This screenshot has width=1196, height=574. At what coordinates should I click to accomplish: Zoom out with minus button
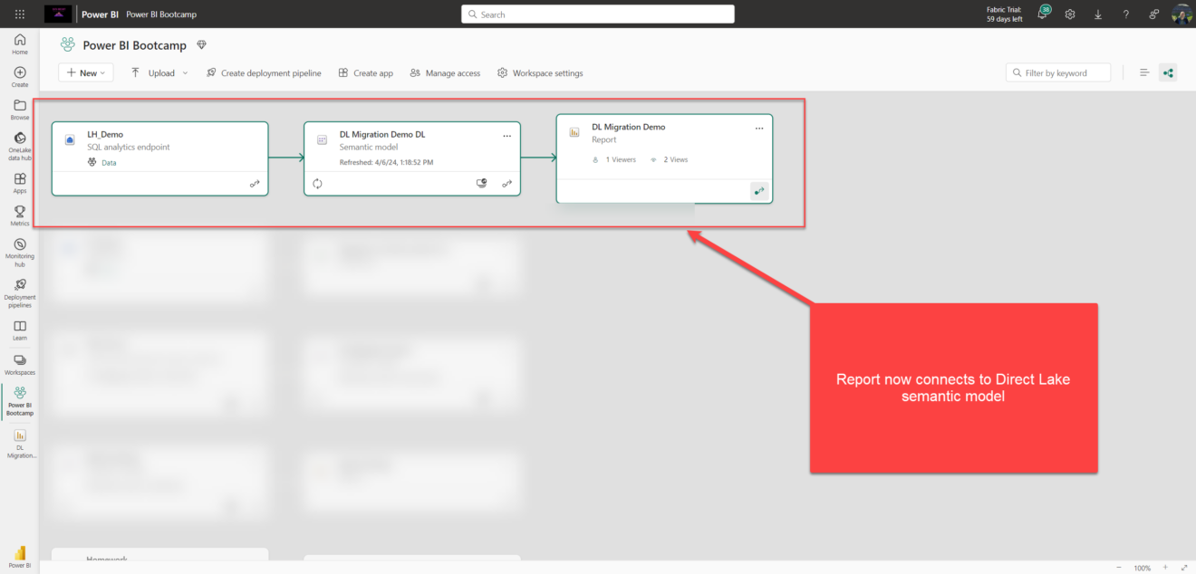[1119, 568]
